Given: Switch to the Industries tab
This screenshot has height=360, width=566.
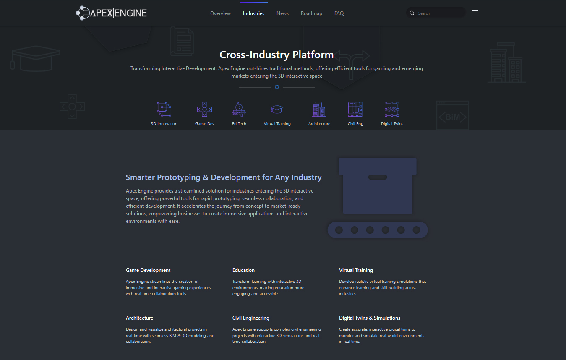Looking at the screenshot, I should tap(253, 13).
